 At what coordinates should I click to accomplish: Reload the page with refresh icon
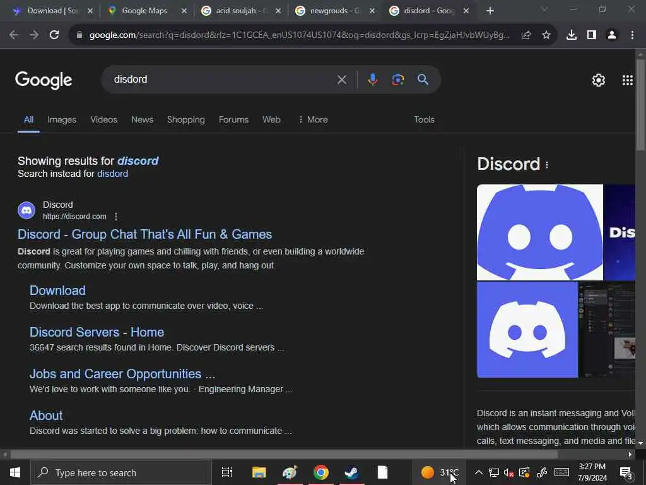(54, 35)
